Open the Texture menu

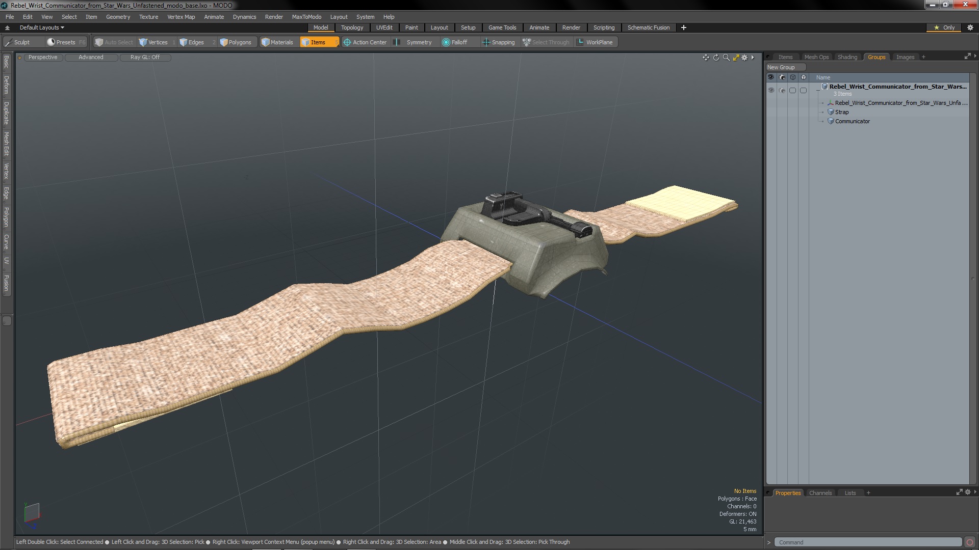click(x=148, y=17)
